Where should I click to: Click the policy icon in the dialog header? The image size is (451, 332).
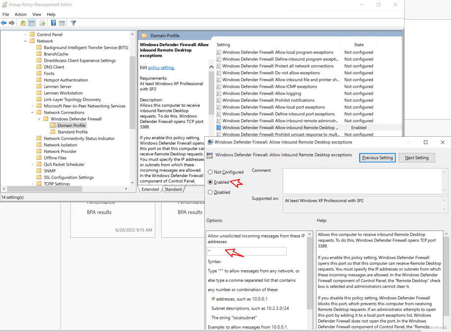tap(210, 155)
